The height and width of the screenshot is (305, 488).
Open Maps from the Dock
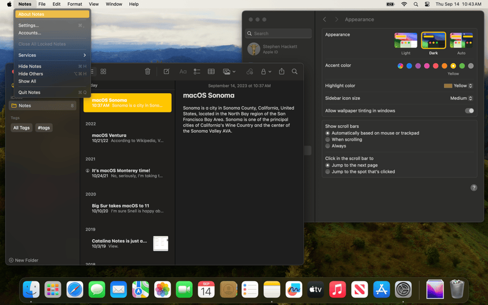point(141,289)
